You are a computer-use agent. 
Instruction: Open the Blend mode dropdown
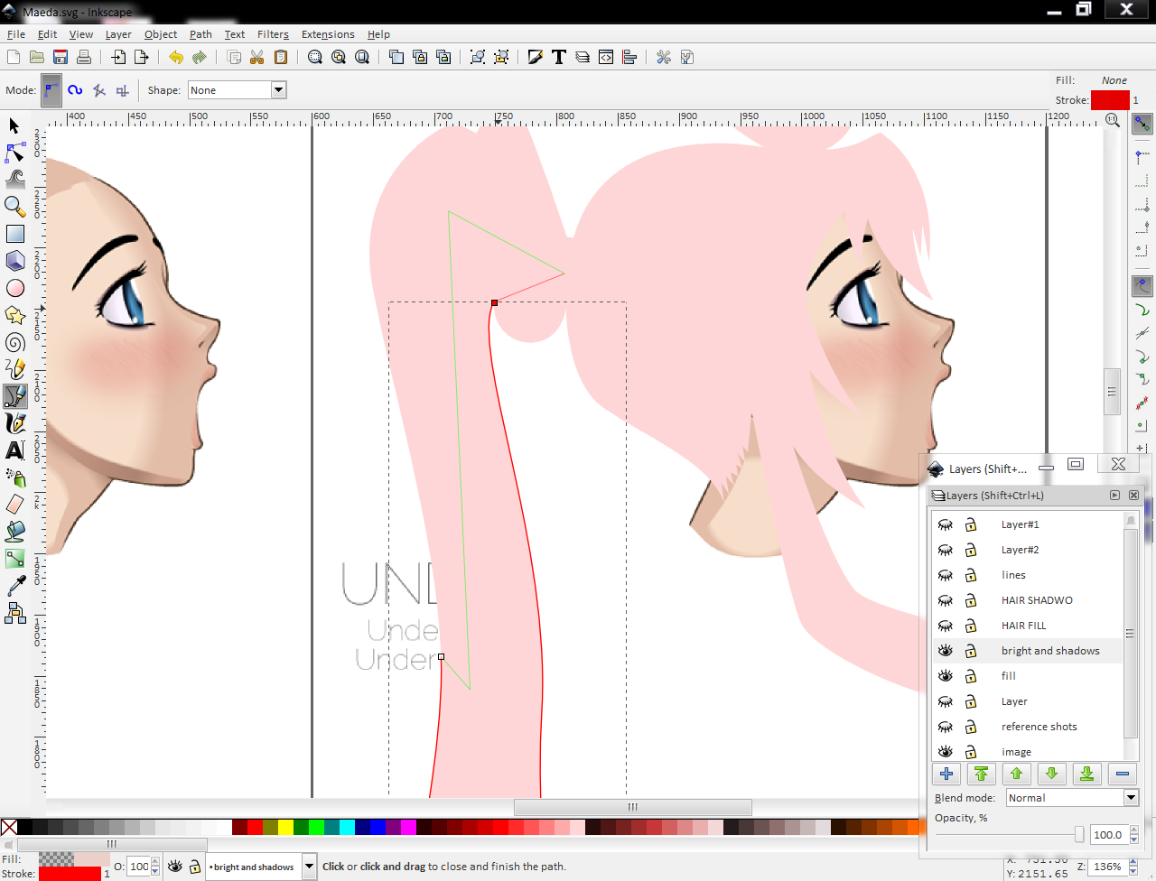(x=1130, y=797)
